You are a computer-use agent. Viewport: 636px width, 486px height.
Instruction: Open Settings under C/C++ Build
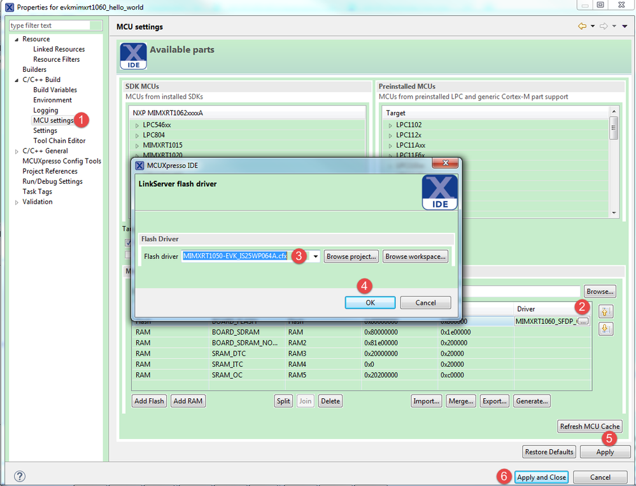(45, 130)
